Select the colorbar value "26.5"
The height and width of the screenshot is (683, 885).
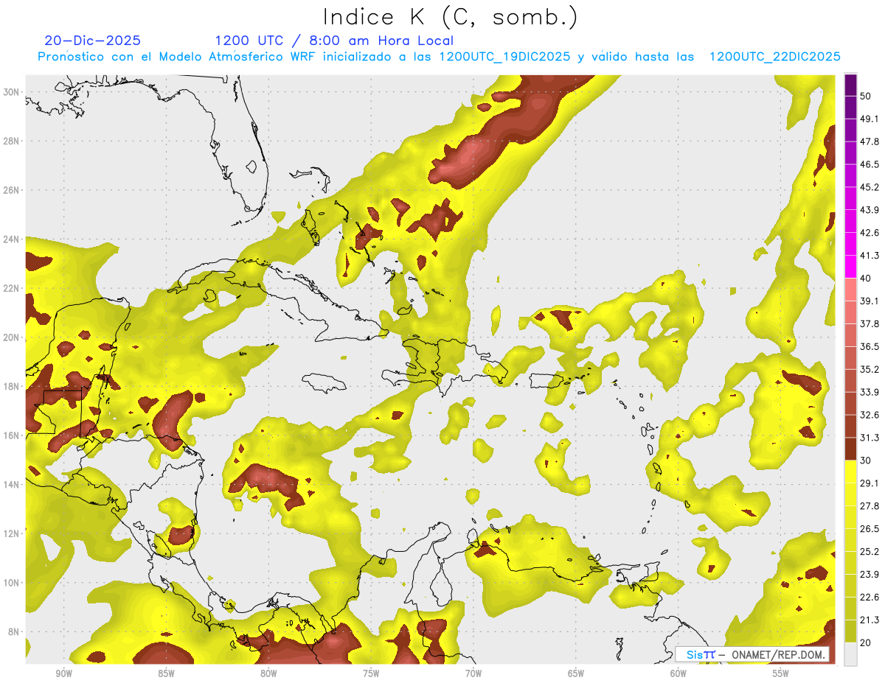tap(870, 529)
